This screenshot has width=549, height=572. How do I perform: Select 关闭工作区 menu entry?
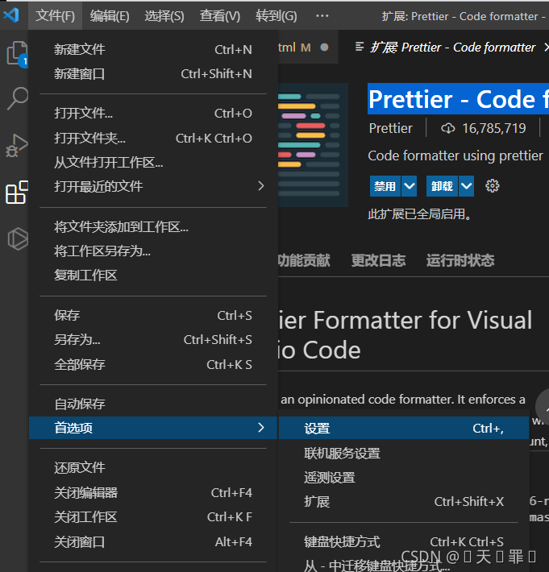pyautogui.click(x=153, y=517)
